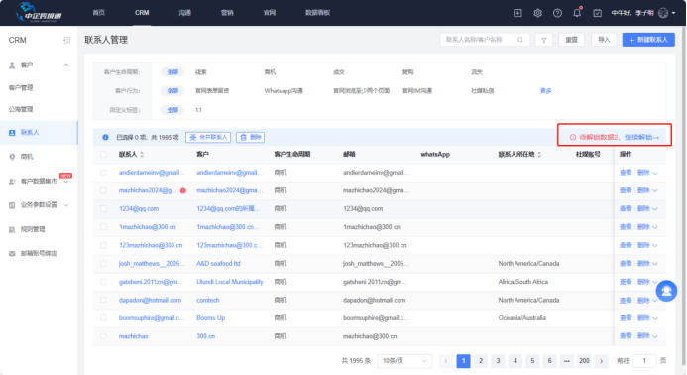The height and width of the screenshot is (375, 687).
Task: Open the help question mark icon
Action: (557, 13)
